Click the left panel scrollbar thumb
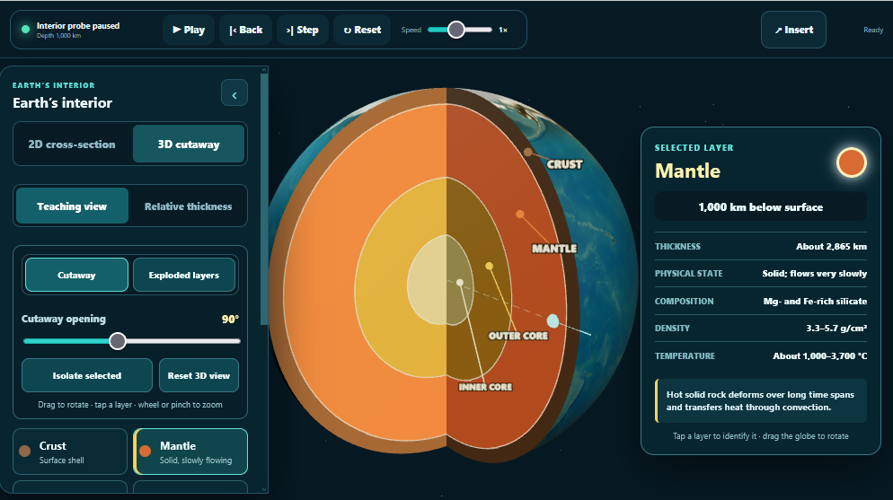893x500 pixels. (x=264, y=199)
